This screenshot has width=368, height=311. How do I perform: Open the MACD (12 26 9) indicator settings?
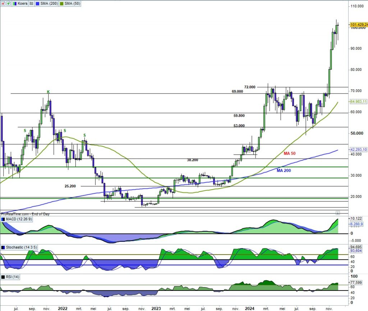(19, 219)
